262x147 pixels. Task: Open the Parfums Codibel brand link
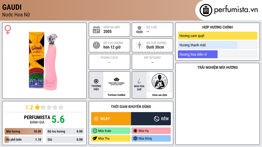117,85
